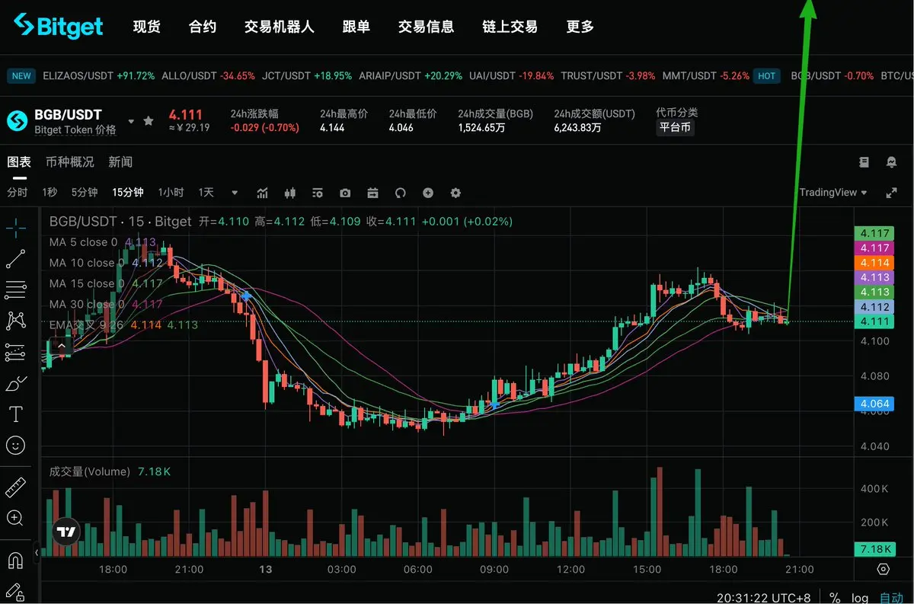This screenshot has height=604, width=914.
Task: Collapse the drawing toolbar side arrow
Action: click(x=37, y=552)
